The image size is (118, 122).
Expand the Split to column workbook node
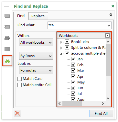coord(61,48)
